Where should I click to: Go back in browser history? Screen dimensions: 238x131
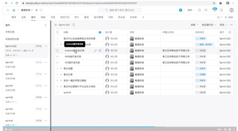6,3
